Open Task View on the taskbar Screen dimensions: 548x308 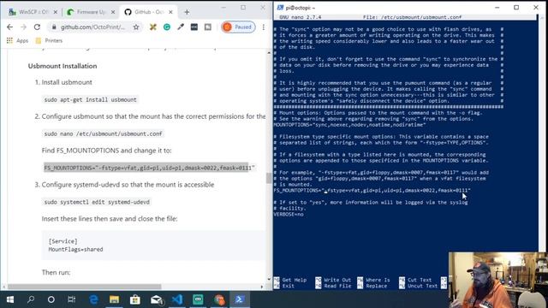[x=72, y=299]
